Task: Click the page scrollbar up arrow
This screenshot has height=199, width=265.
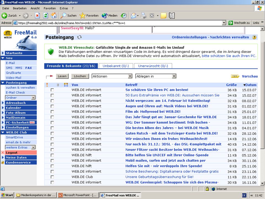Action: pyautogui.click(x=262, y=29)
